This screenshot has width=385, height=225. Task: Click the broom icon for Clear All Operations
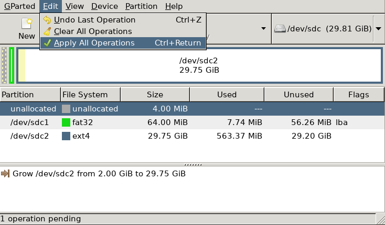tap(47, 31)
